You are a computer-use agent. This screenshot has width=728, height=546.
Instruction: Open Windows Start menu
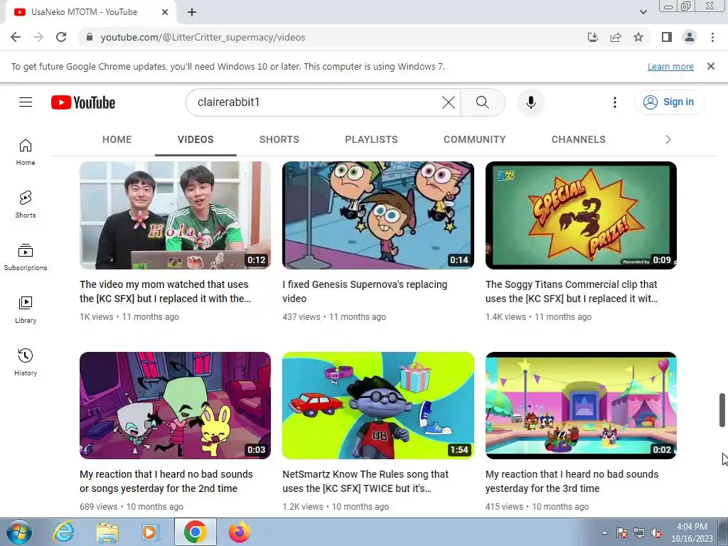coord(19,532)
